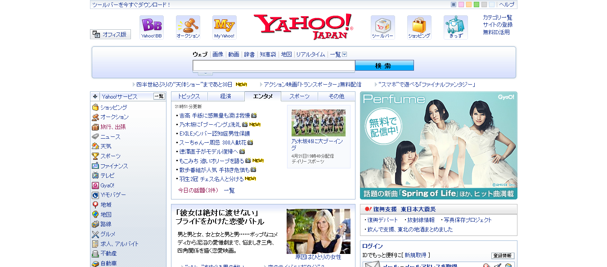The height and width of the screenshot is (267, 607).
Task: Click the 求人、アルバイト sidebar icon
Action: pyautogui.click(x=95, y=244)
